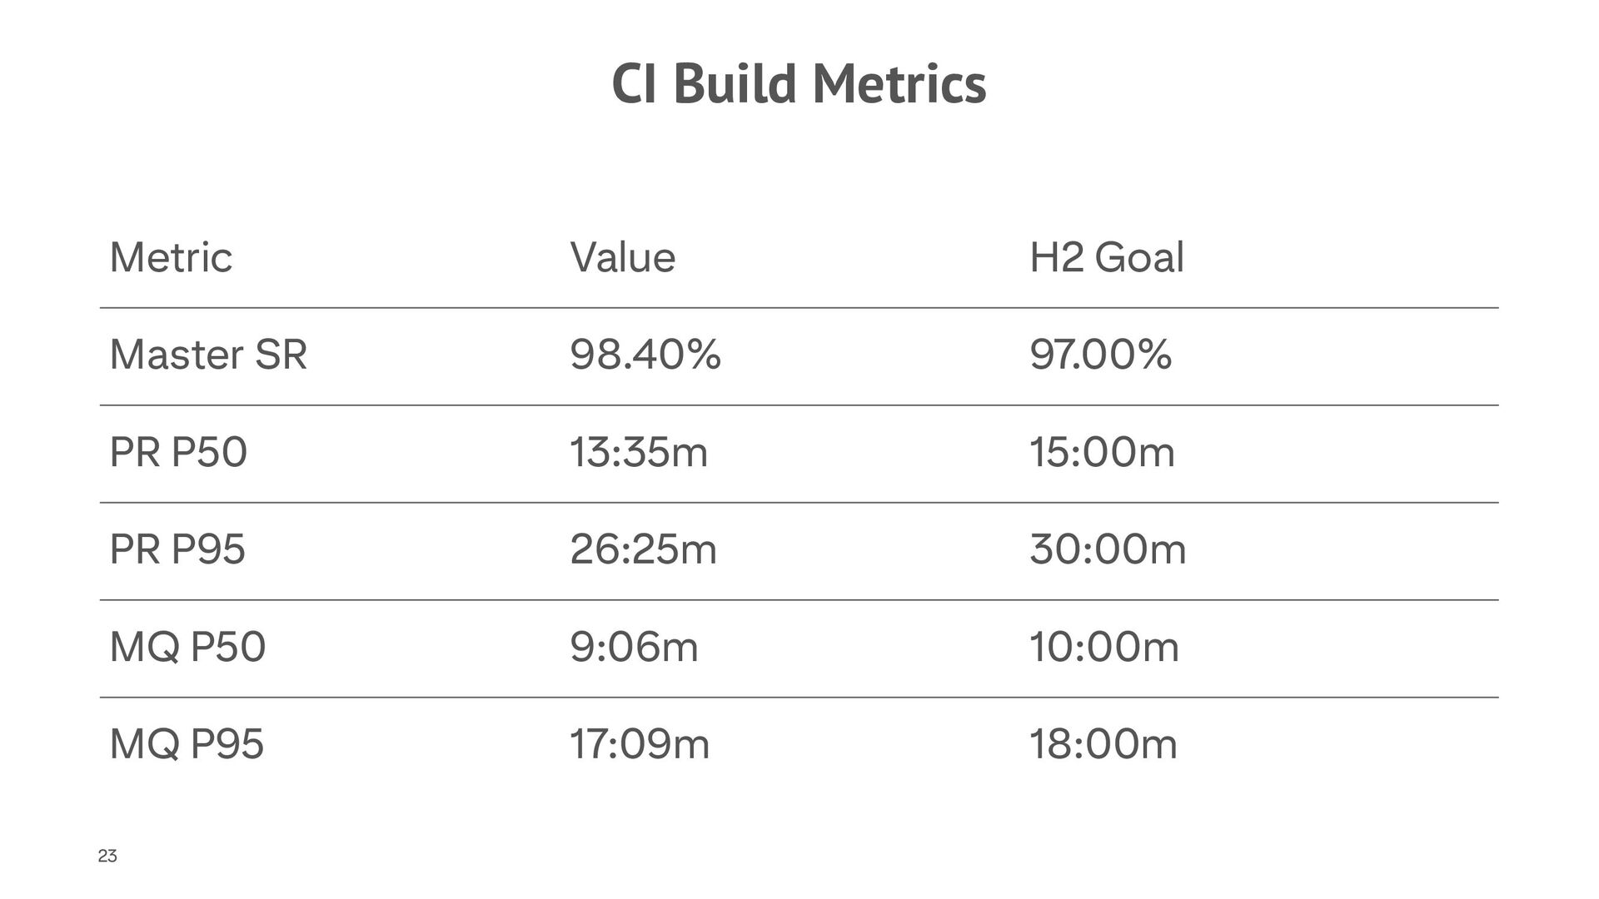Image resolution: width=1599 pixels, height=899 pixels.
Task: Click the MQ P95 row label
Action: [187, 743]
